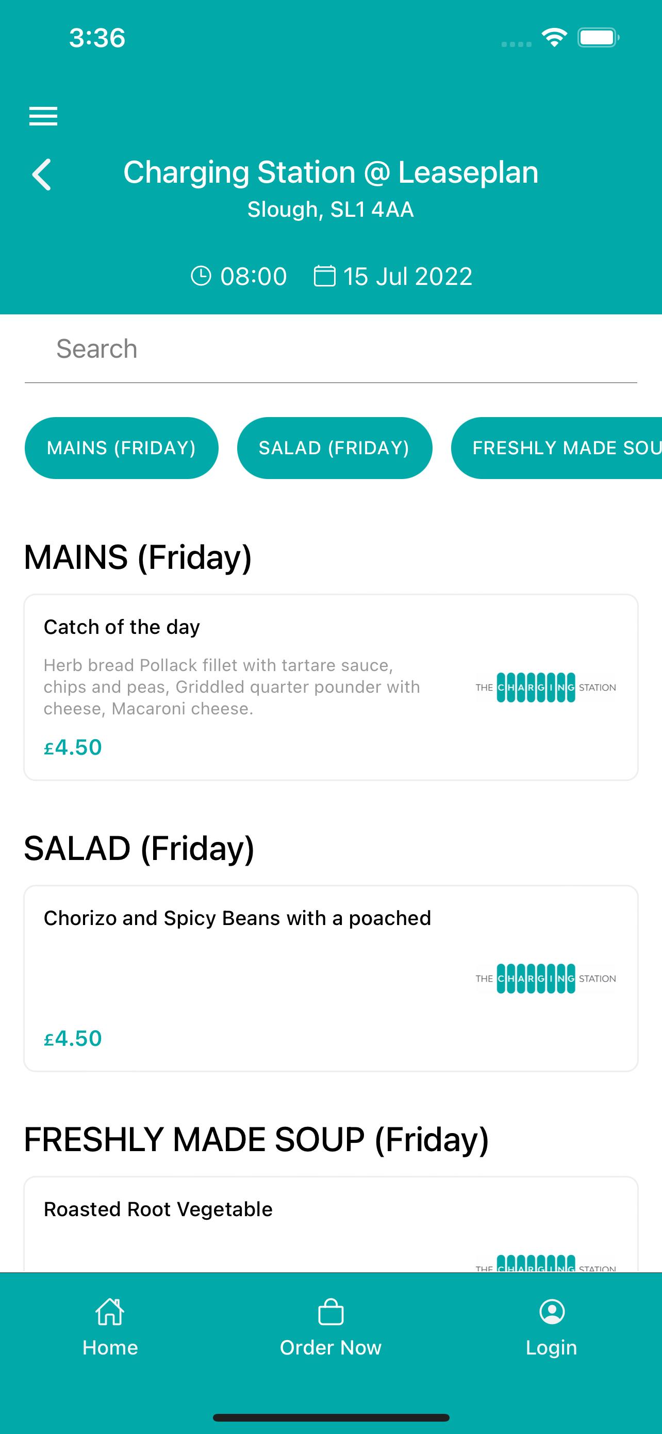Tap the calendar icon beside the date
Screen dimensions: 662x1434
click(x=325, y=276)
